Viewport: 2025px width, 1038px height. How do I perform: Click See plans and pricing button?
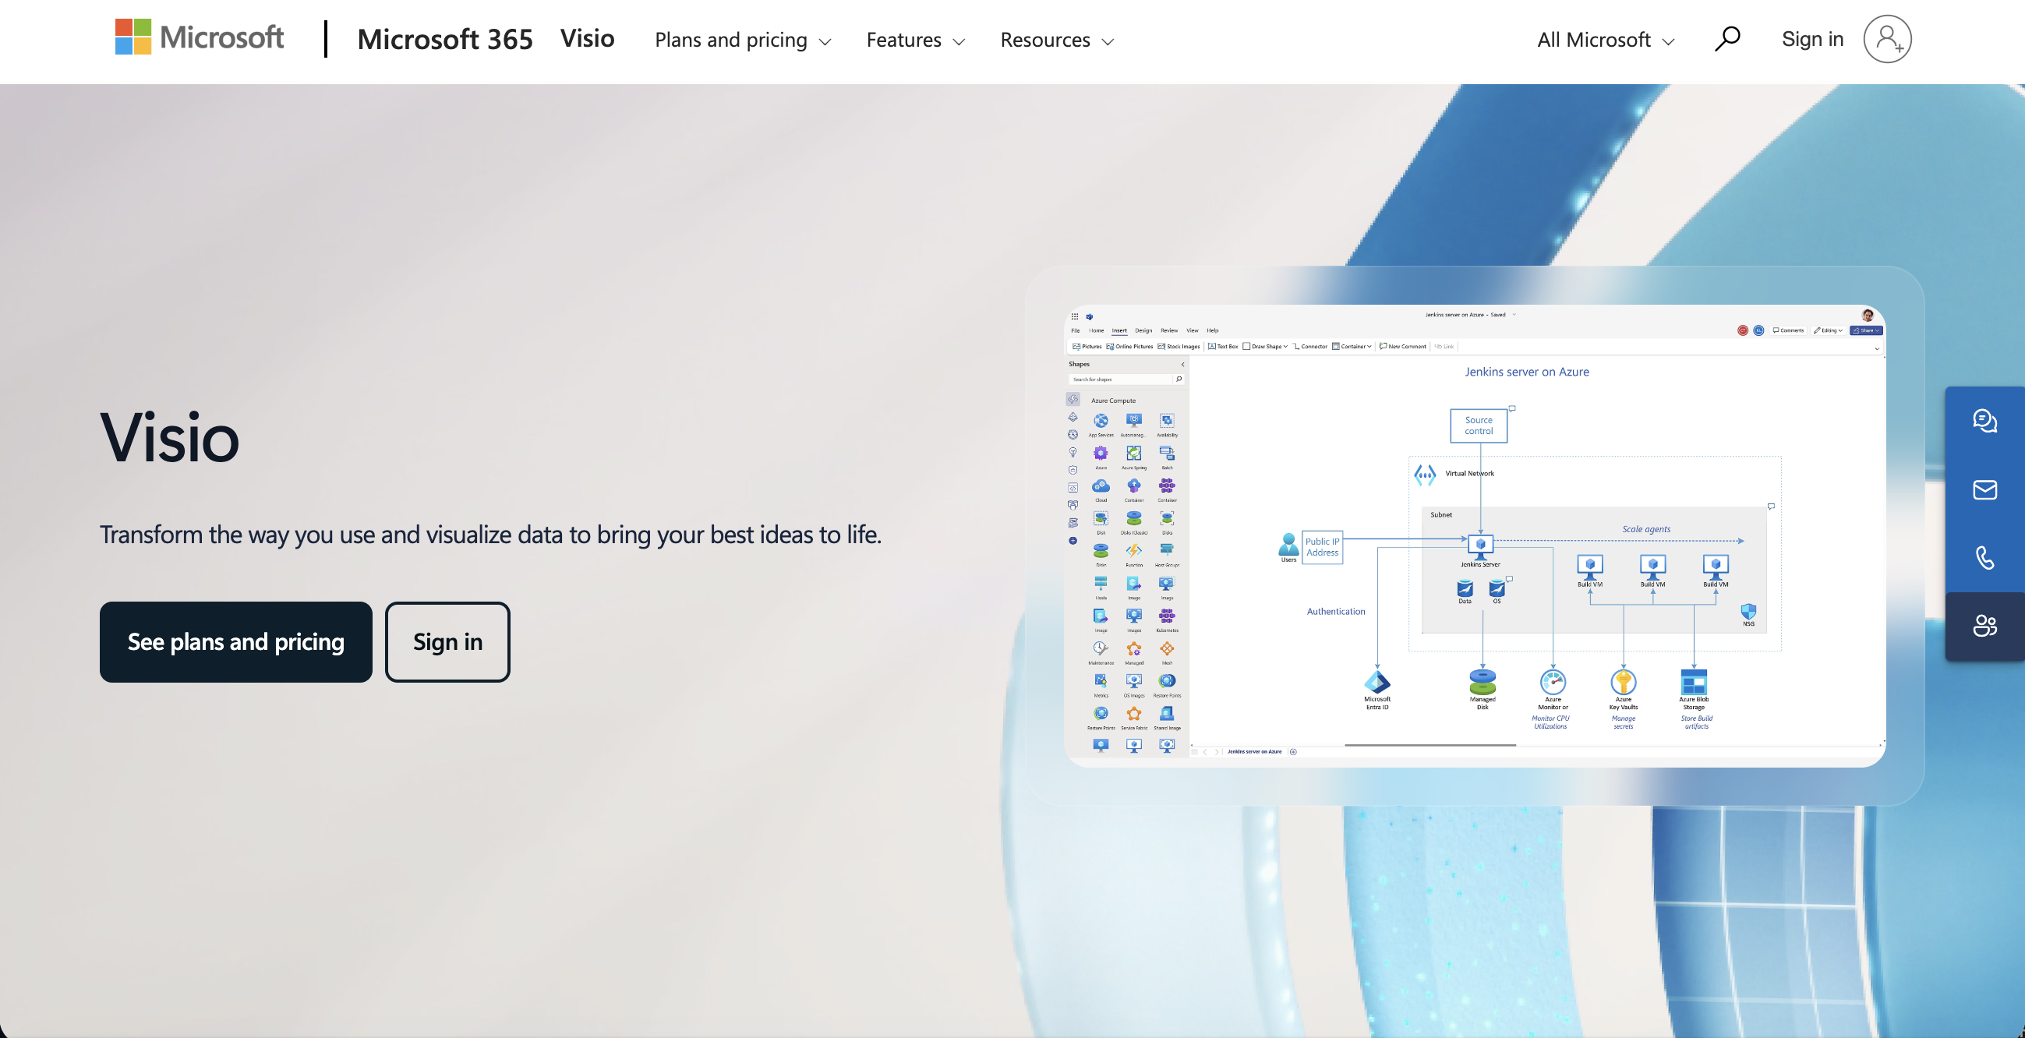click(x=236, y=642)
